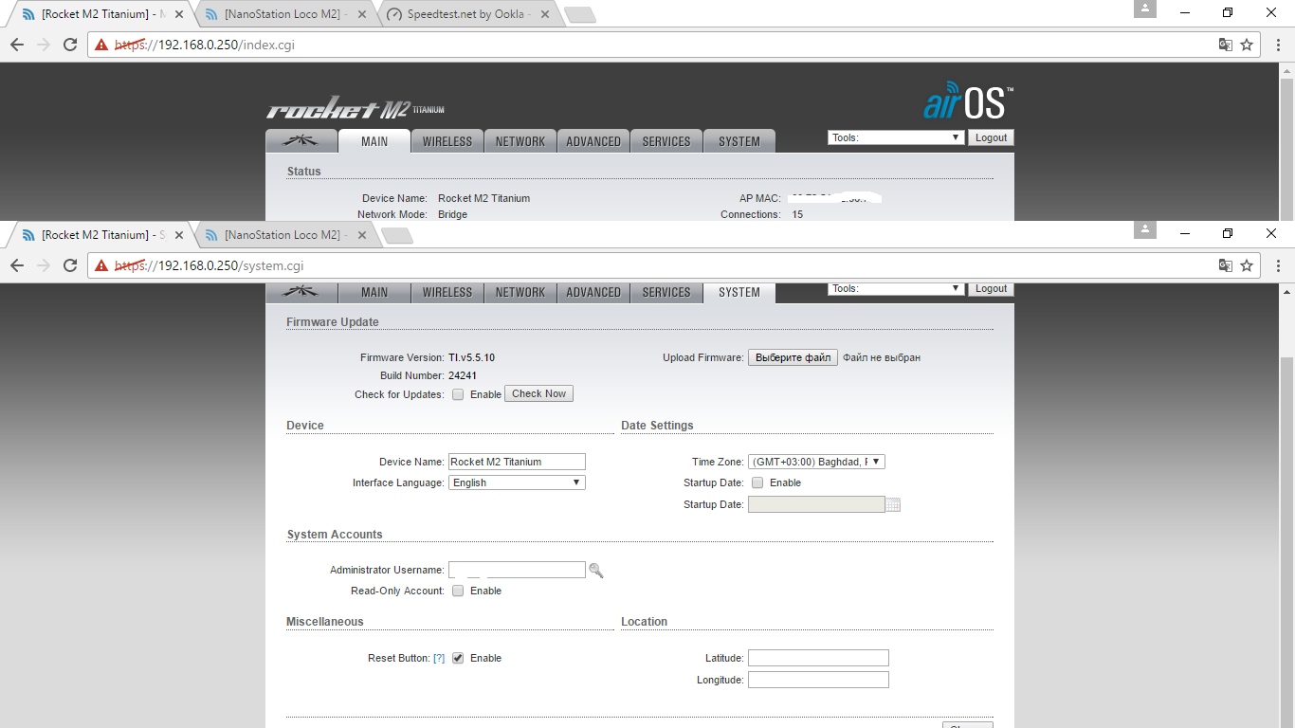Screen dimensions: 1295x728
Task: Open user profile icon of system.cgi window
Action: (x=1147, y=229)
